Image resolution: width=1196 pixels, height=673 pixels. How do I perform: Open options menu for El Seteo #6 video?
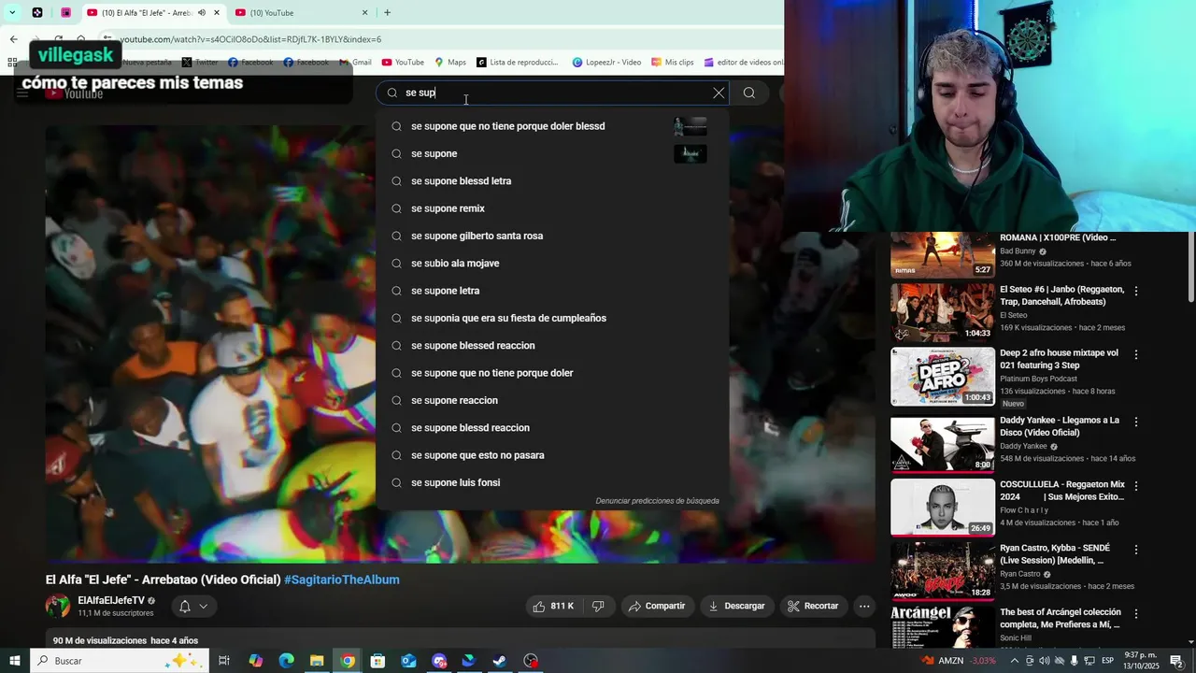pos(1136,291)
